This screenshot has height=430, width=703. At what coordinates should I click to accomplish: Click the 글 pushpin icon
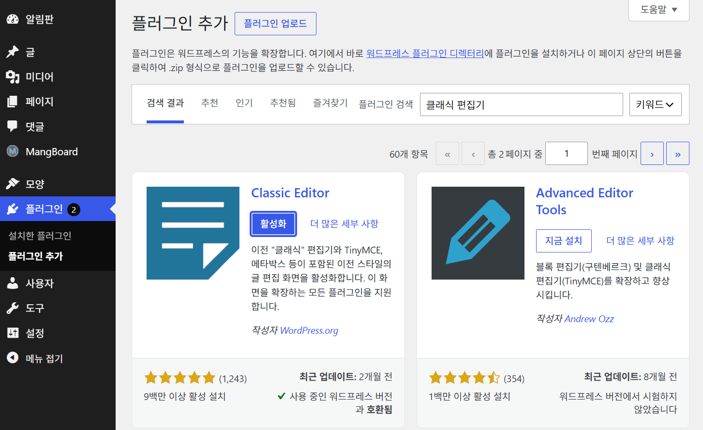pyautogui.click(x=13, y=52)
